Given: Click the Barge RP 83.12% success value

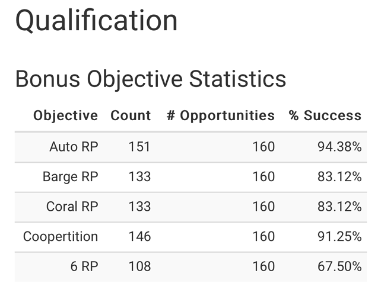Looking at the screenshot, I should pos(339,177).
